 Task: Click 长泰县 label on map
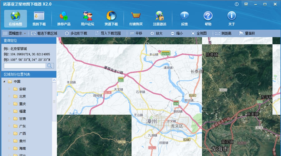click(197, 71)
